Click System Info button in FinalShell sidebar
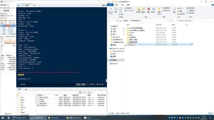The image size is (214, 120). click(6, 11)
